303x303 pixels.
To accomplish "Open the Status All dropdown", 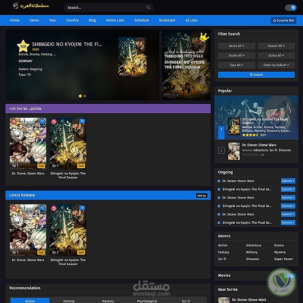I will [276, 56].
